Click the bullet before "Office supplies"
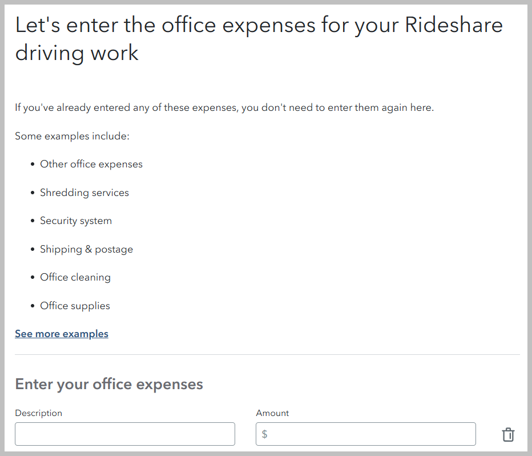The width and height of the screenshot is (532, 456). tap(33, 306)
